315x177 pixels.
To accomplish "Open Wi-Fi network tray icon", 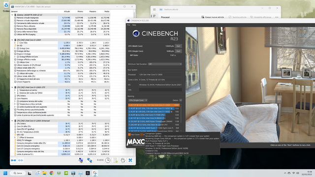I will [293, 173].
